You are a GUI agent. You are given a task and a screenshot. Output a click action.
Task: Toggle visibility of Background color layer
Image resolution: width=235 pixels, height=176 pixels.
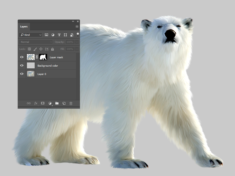coord(22,66)
